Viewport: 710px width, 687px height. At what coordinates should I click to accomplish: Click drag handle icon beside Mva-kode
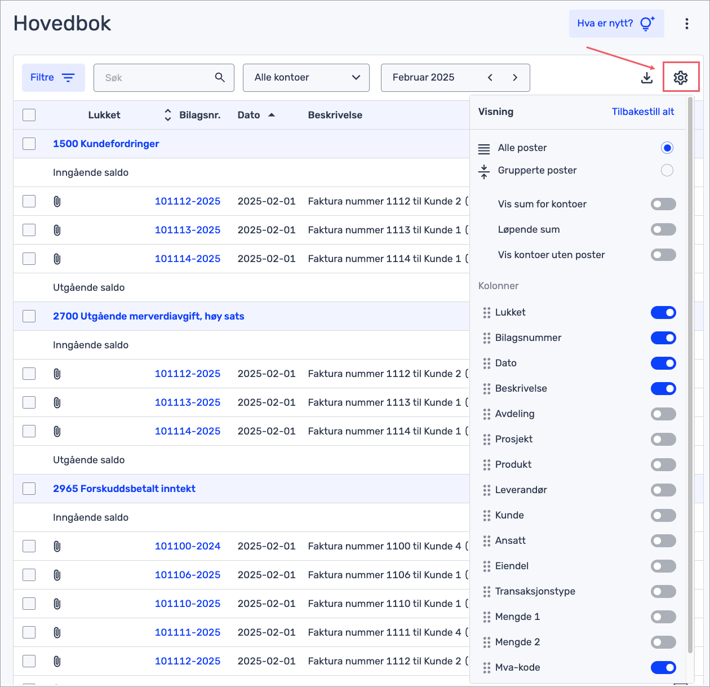(487, 668)
